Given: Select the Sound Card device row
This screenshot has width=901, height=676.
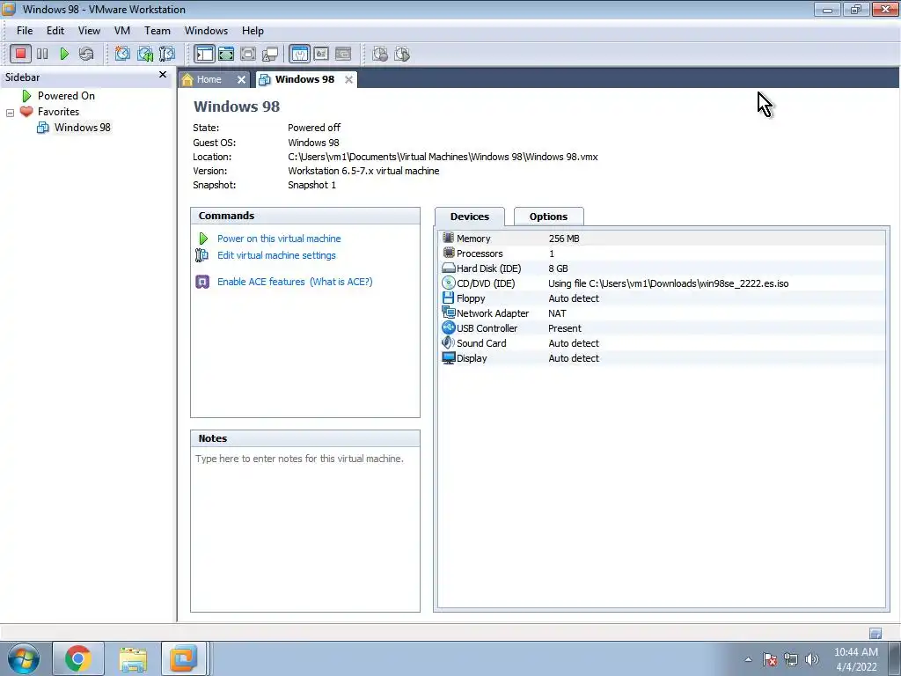Looking at the screenshot, I should (x=662, y=343).
